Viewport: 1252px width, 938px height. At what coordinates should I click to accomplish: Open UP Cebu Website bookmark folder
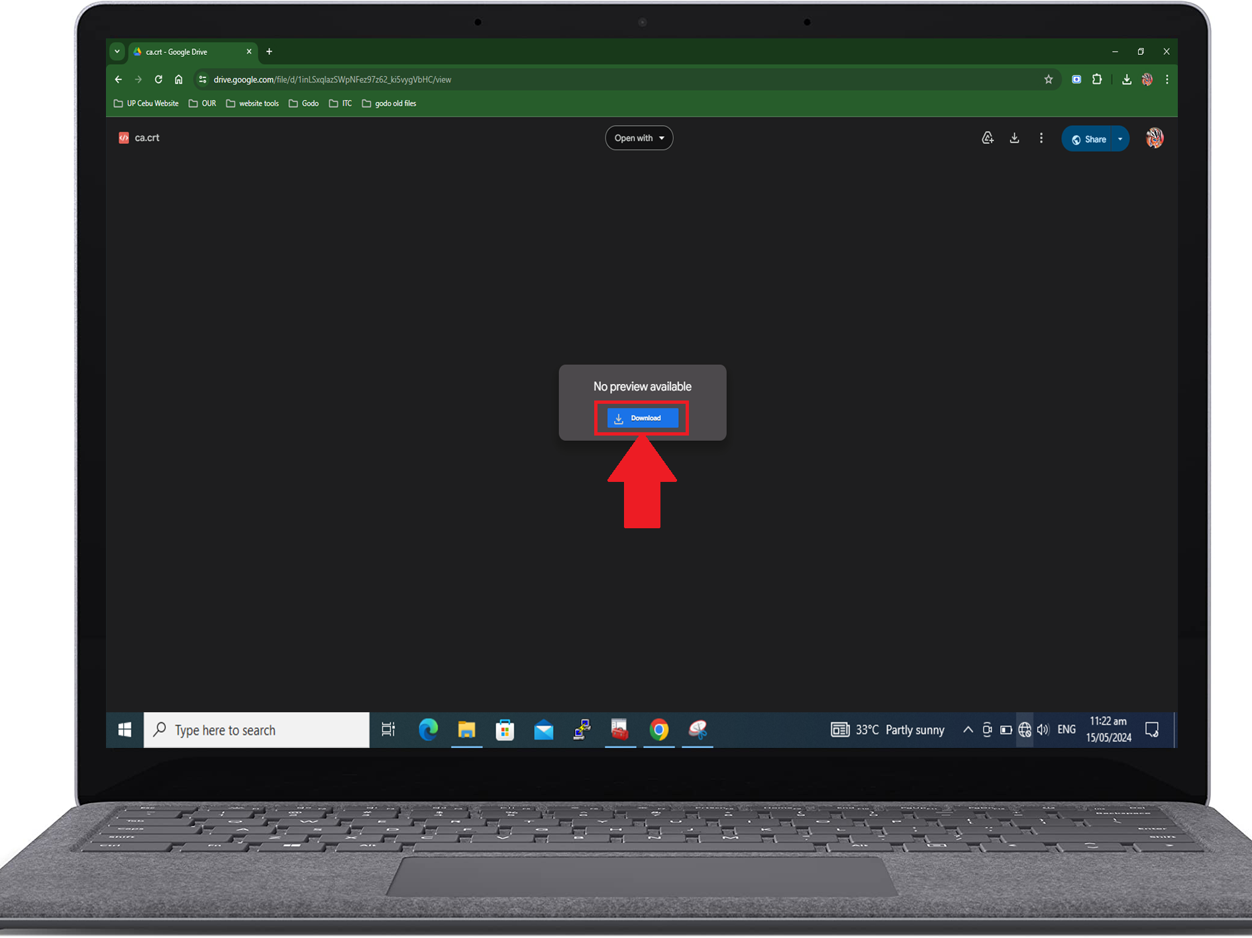pyautogui.click(x=146, y=103)
